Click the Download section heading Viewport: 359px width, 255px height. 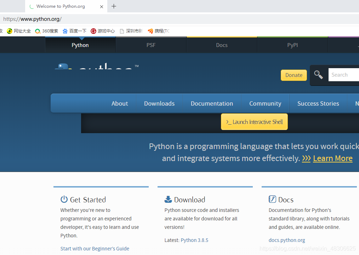189,200
